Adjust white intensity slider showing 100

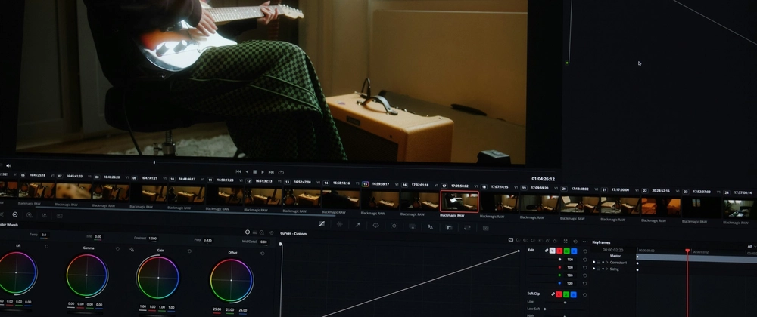coord(559,260)
